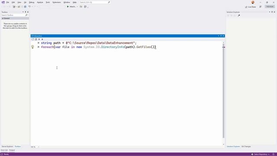The width and height of the screenshot is (277, 156).
Task: Open Solution Explorer window position dropdown
Action: click(270, 12)
